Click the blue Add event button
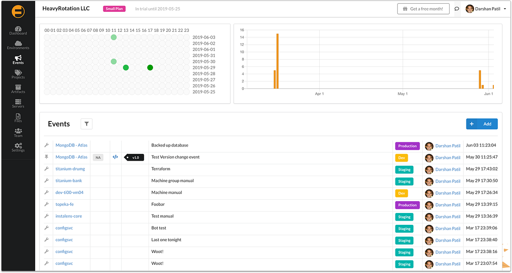The height and width of the screenshot is (273, 512). coord(481,124)
